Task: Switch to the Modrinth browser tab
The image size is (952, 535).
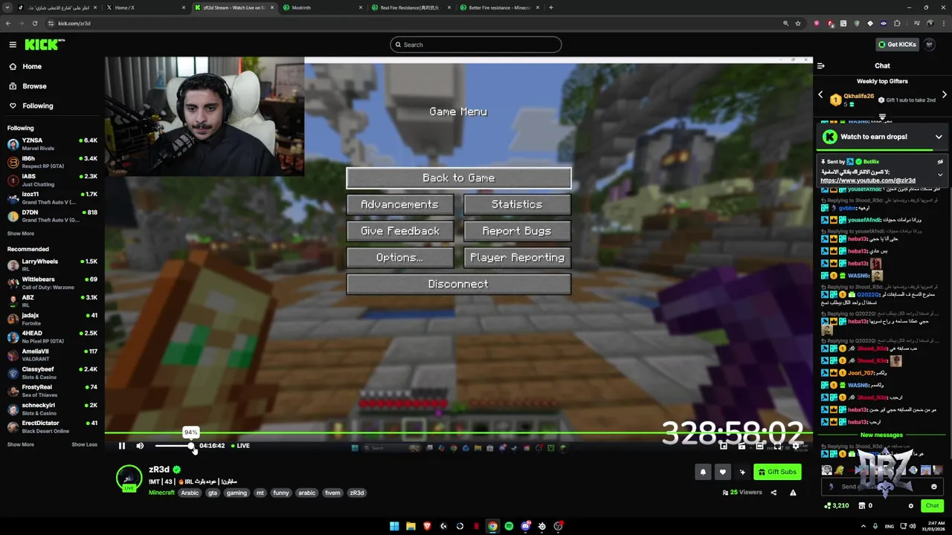Action: point(321,7)
